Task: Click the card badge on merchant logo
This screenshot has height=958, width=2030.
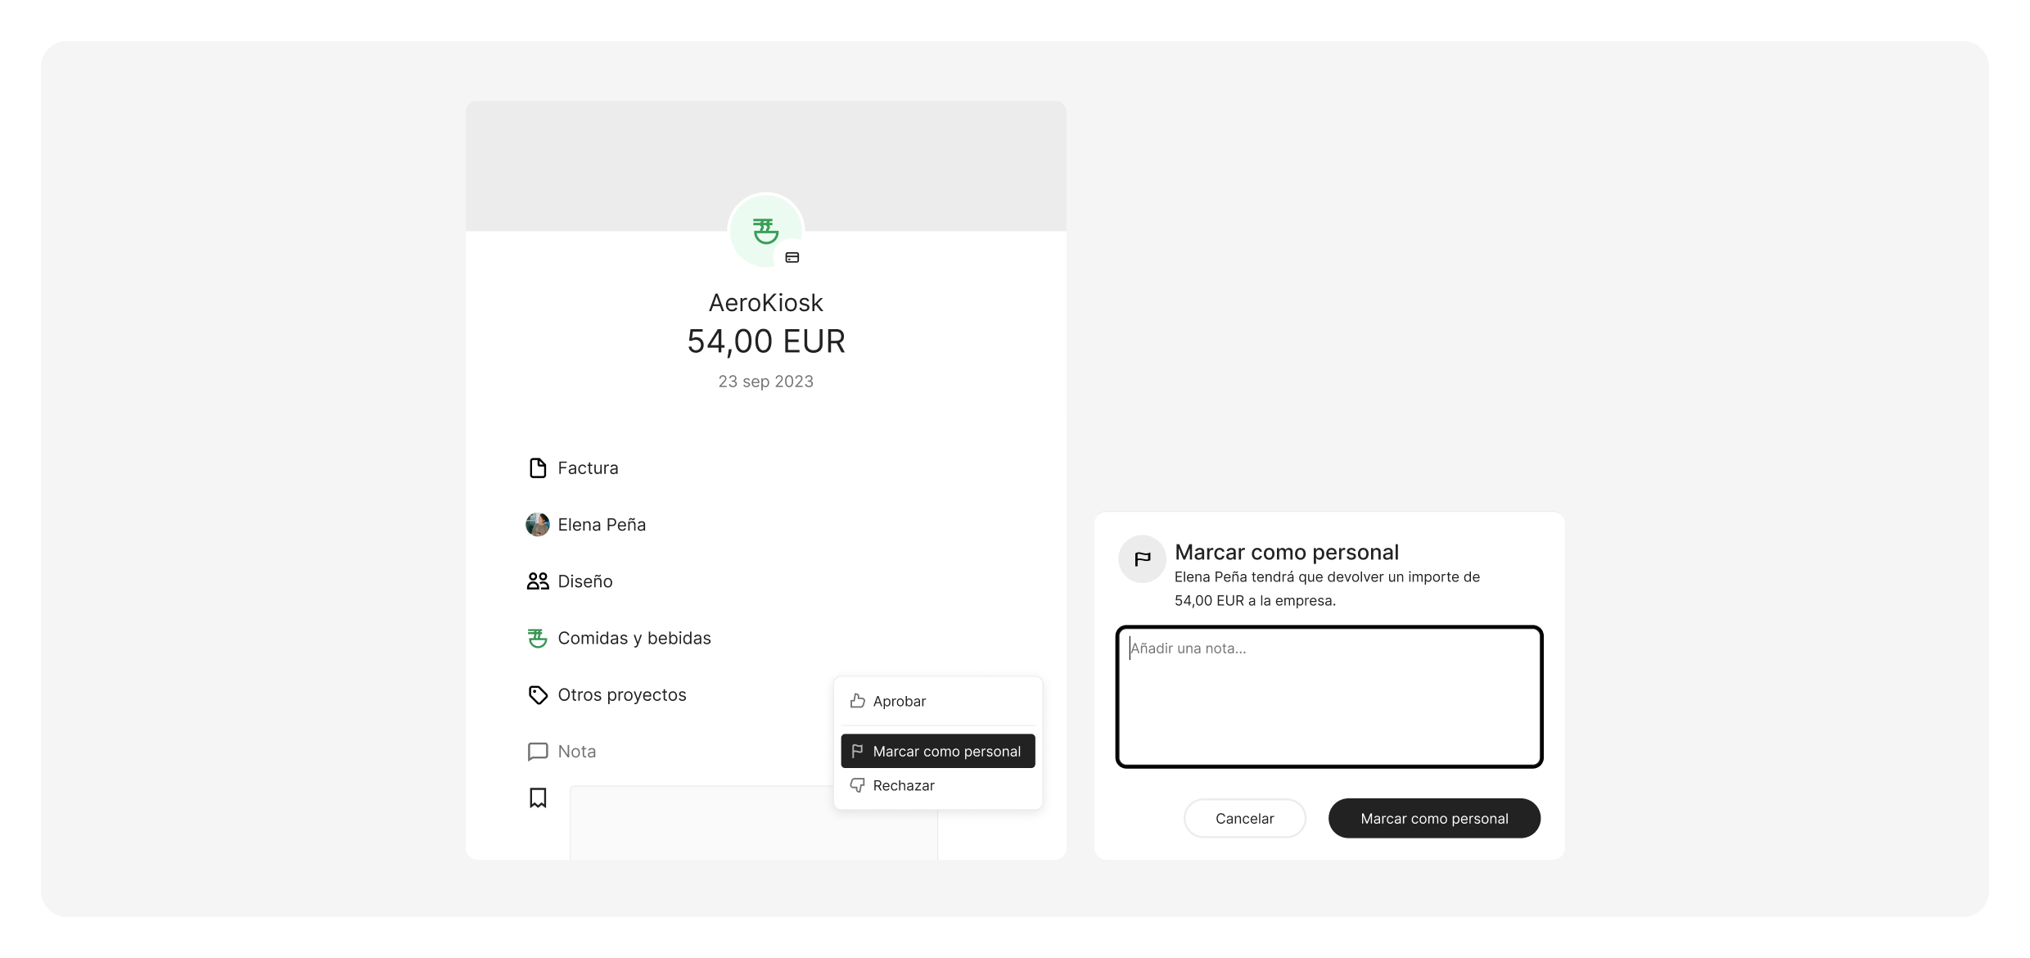Action: click(792, 257)
